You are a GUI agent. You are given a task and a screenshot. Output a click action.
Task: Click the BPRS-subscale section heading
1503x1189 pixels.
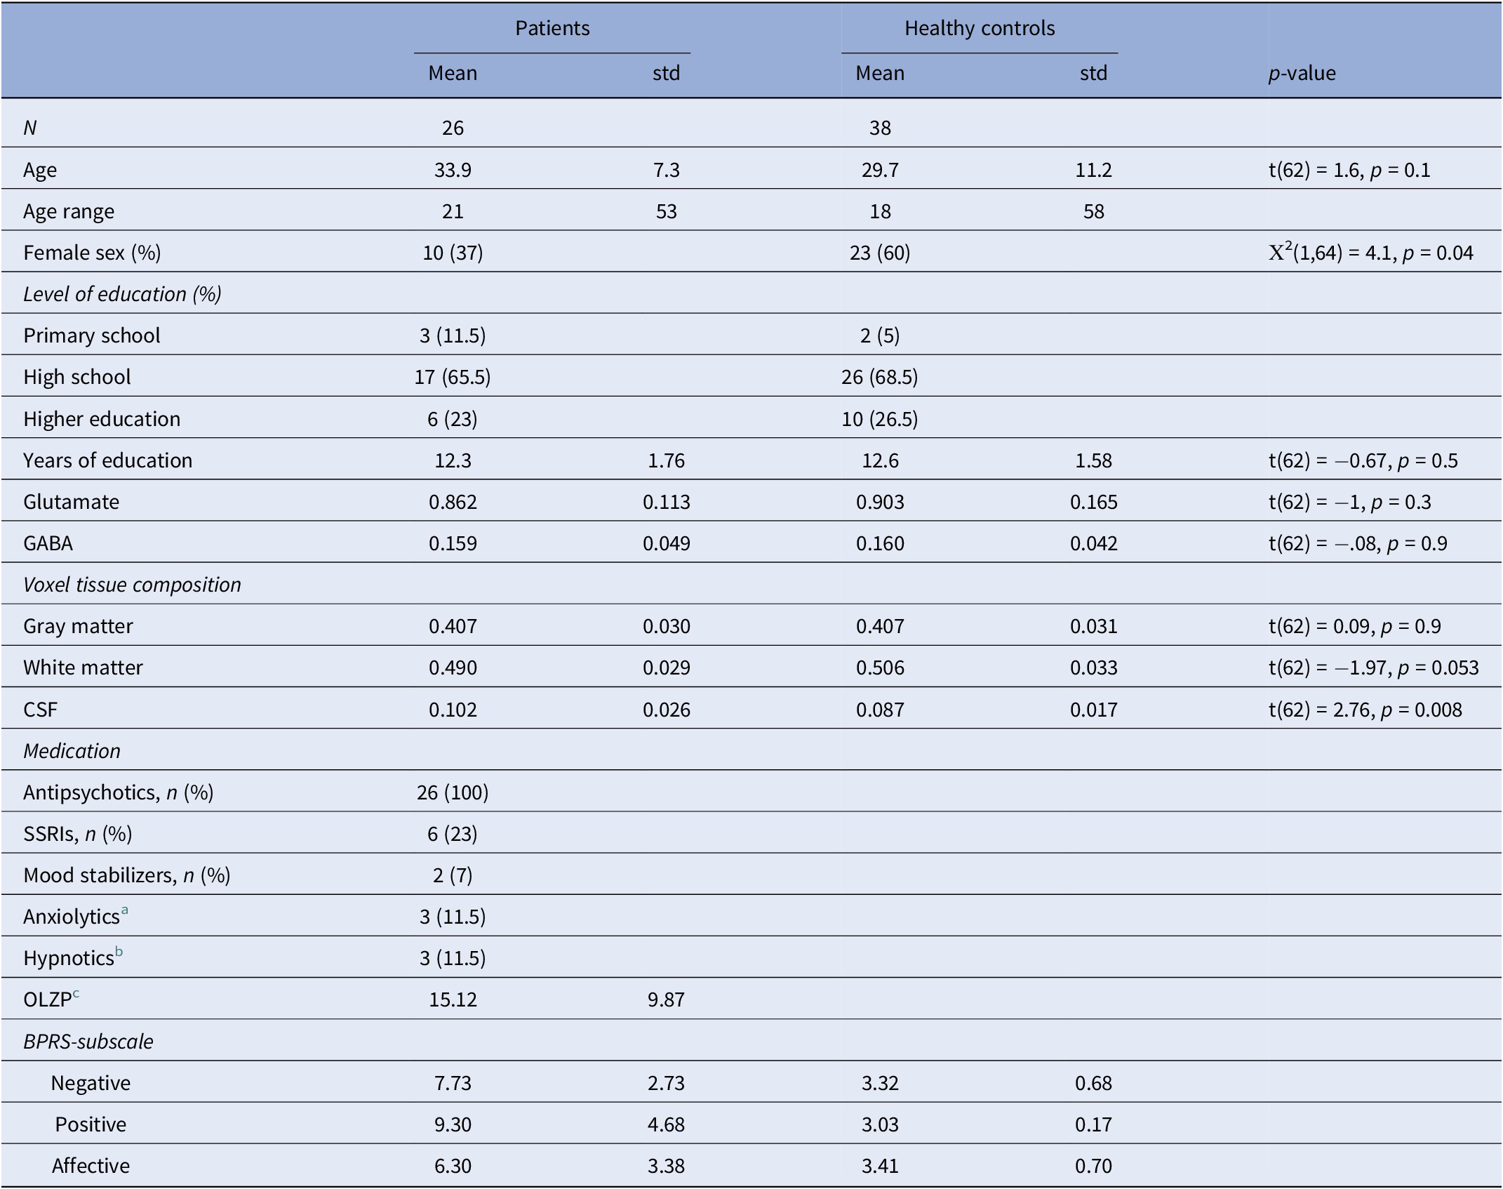coord(88,1041)
